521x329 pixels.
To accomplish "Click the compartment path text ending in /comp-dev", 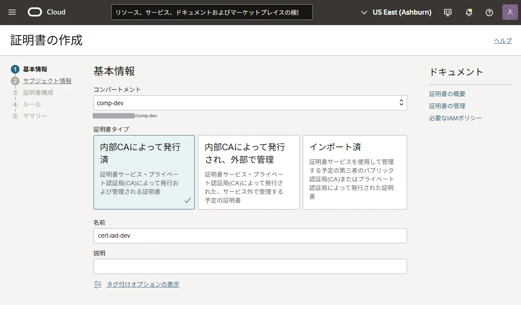I will (125, 116).
